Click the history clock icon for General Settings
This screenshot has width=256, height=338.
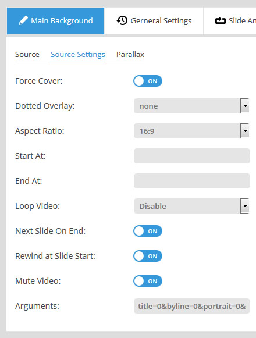pyautogui.click(x=122, y=21)
